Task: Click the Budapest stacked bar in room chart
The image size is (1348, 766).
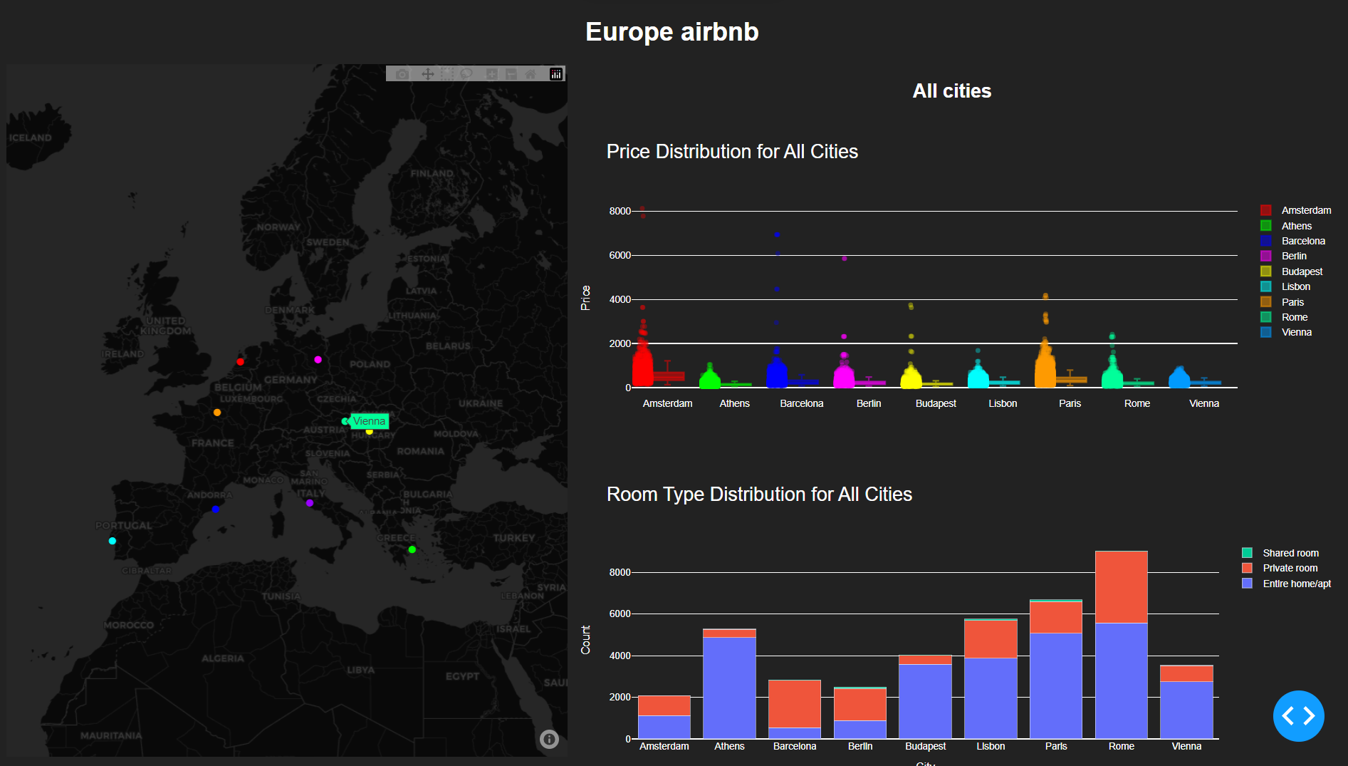Action: (x=925, y=697)
